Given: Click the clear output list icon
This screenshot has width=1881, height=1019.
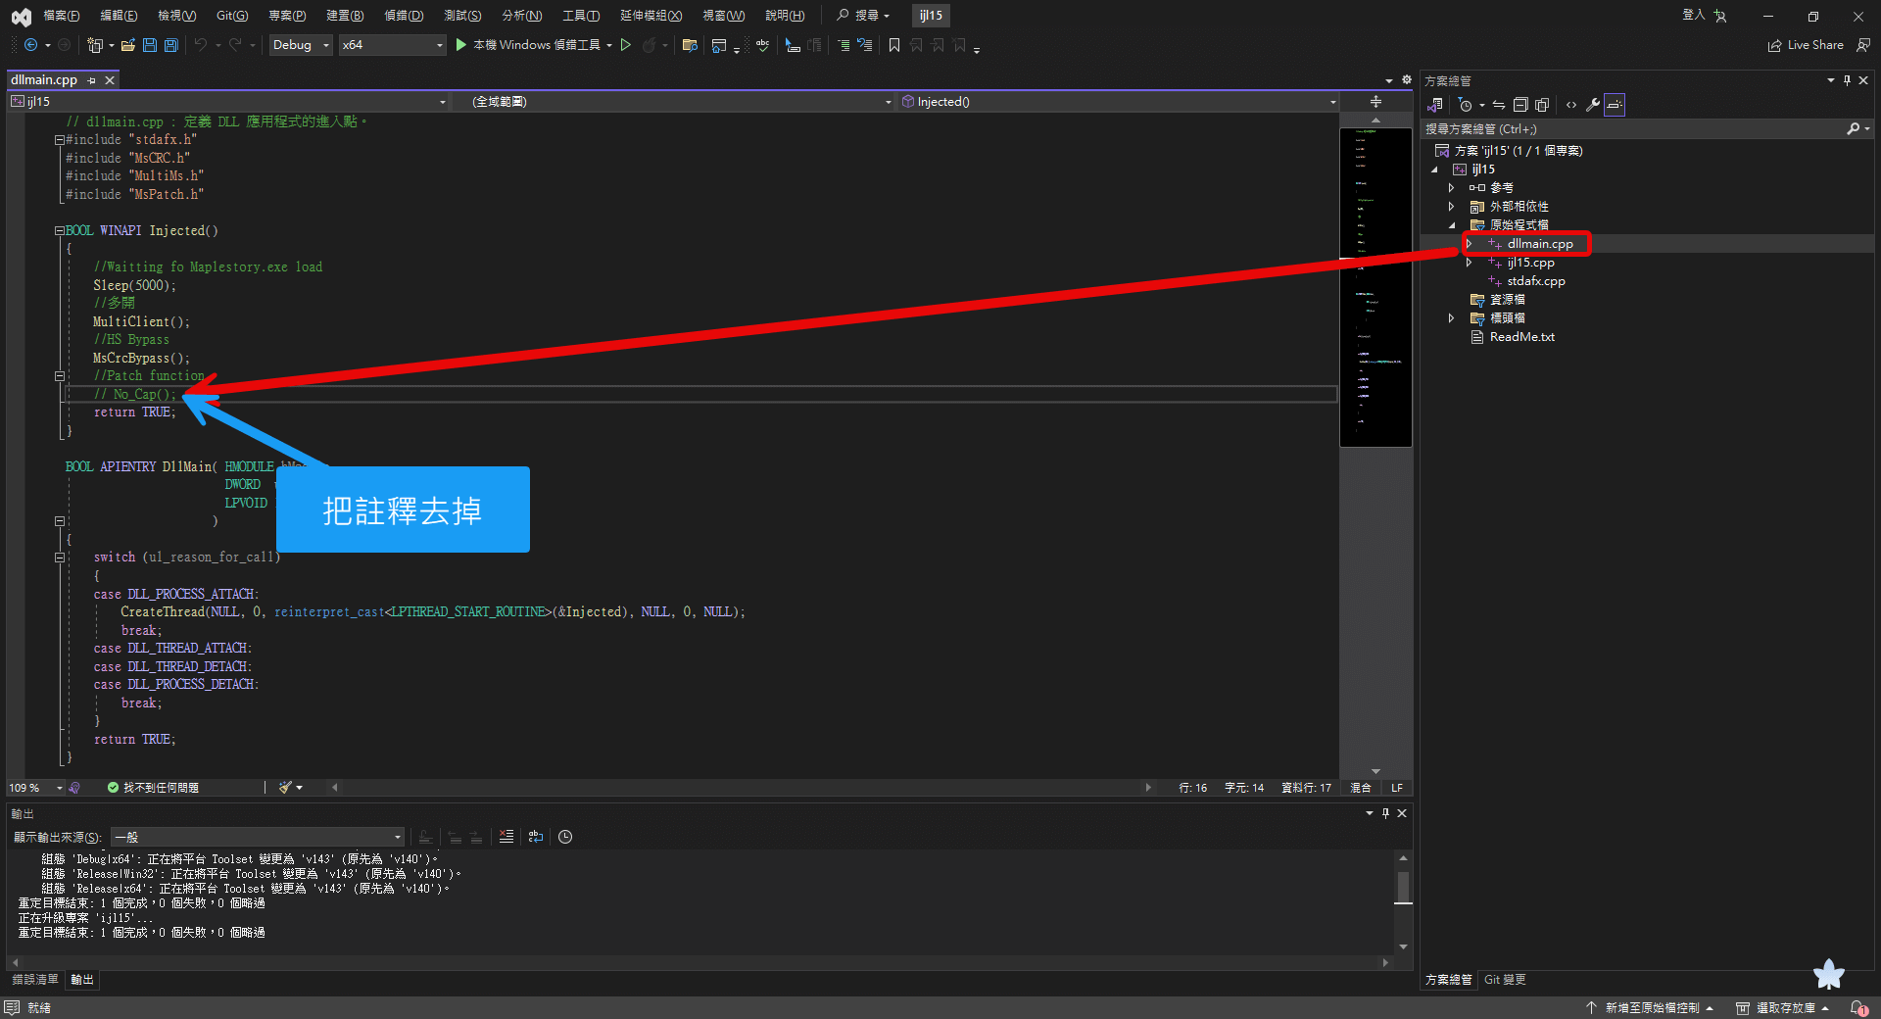Looking at the screenshot, I should (506, 837).
